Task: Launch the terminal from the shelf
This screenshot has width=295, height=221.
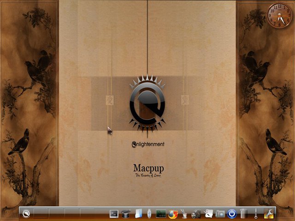Action: coord(114,214)
